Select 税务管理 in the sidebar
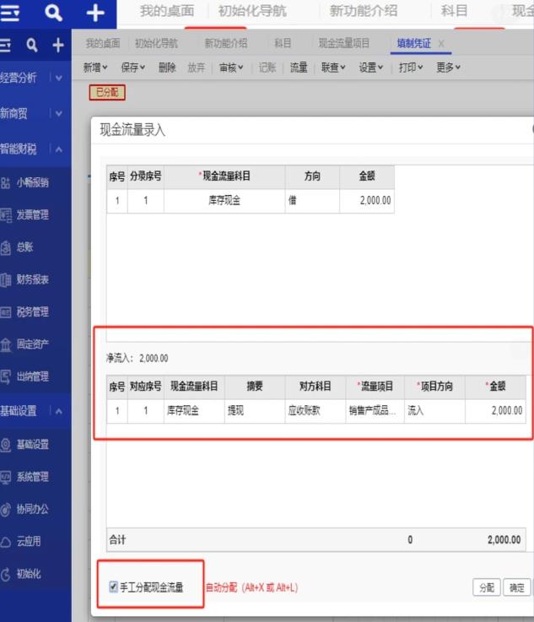The image size is (534, 622). coord(32,311)
